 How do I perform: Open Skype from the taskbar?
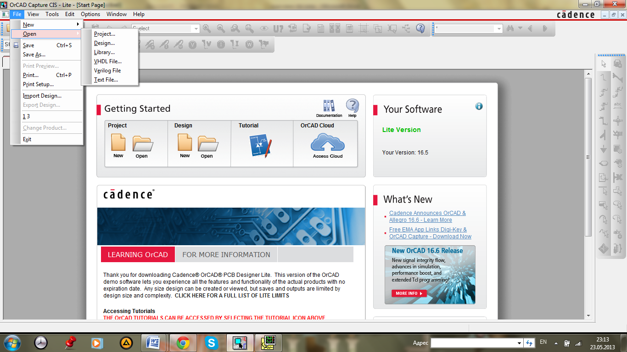(x=211, y=342)
